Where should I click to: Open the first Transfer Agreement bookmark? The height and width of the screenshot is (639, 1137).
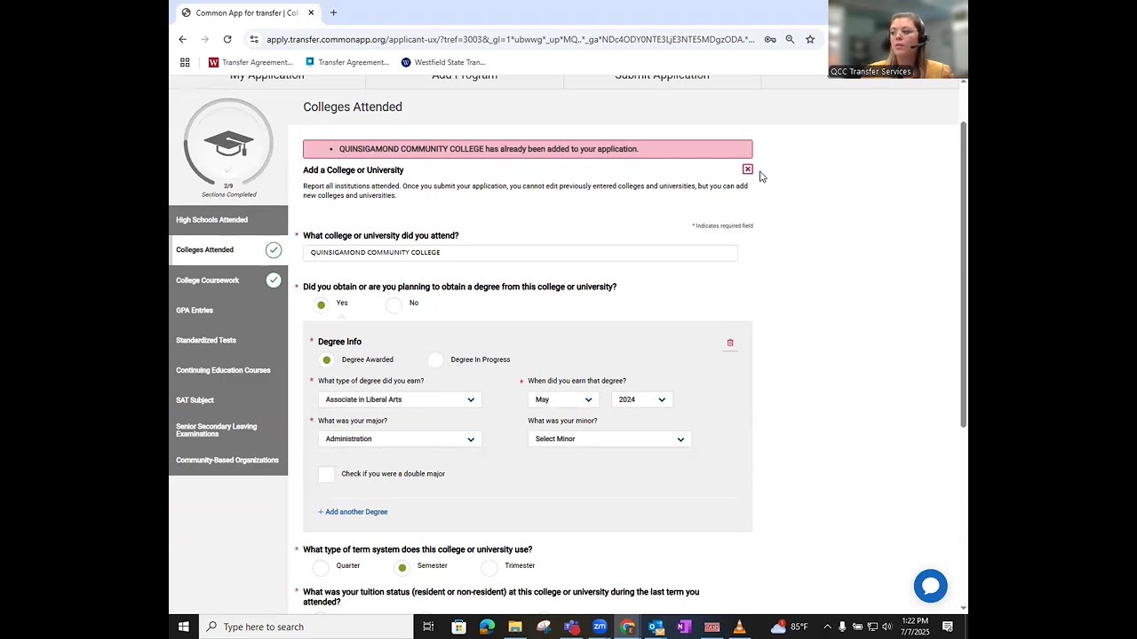[250, 62]
